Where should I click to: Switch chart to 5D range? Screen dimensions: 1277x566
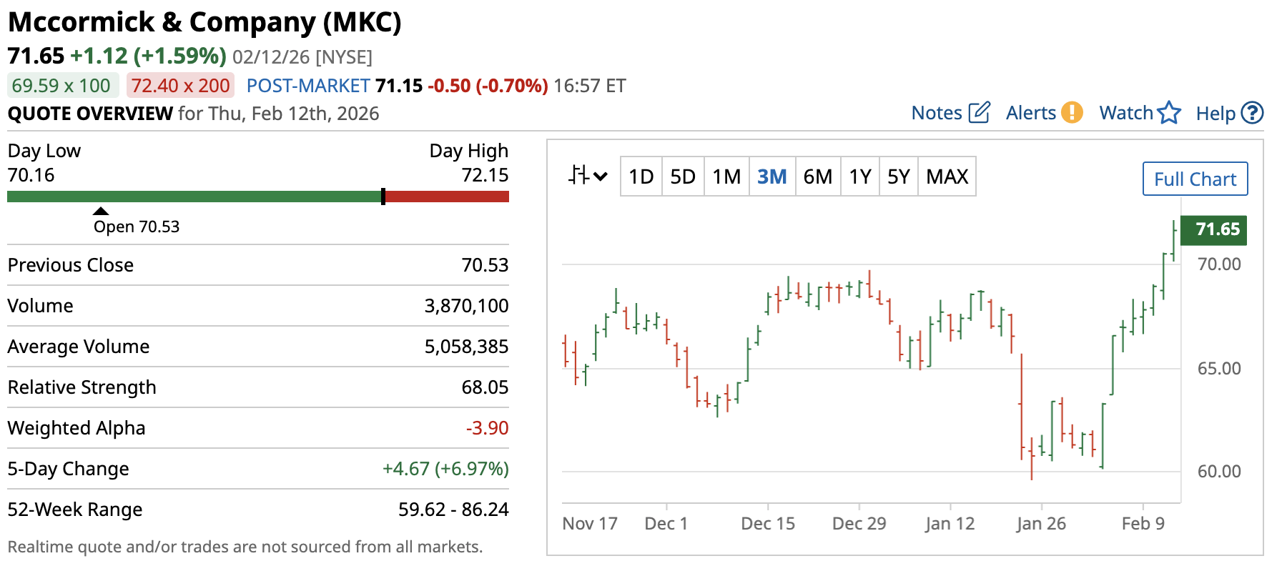pos(683,177)
